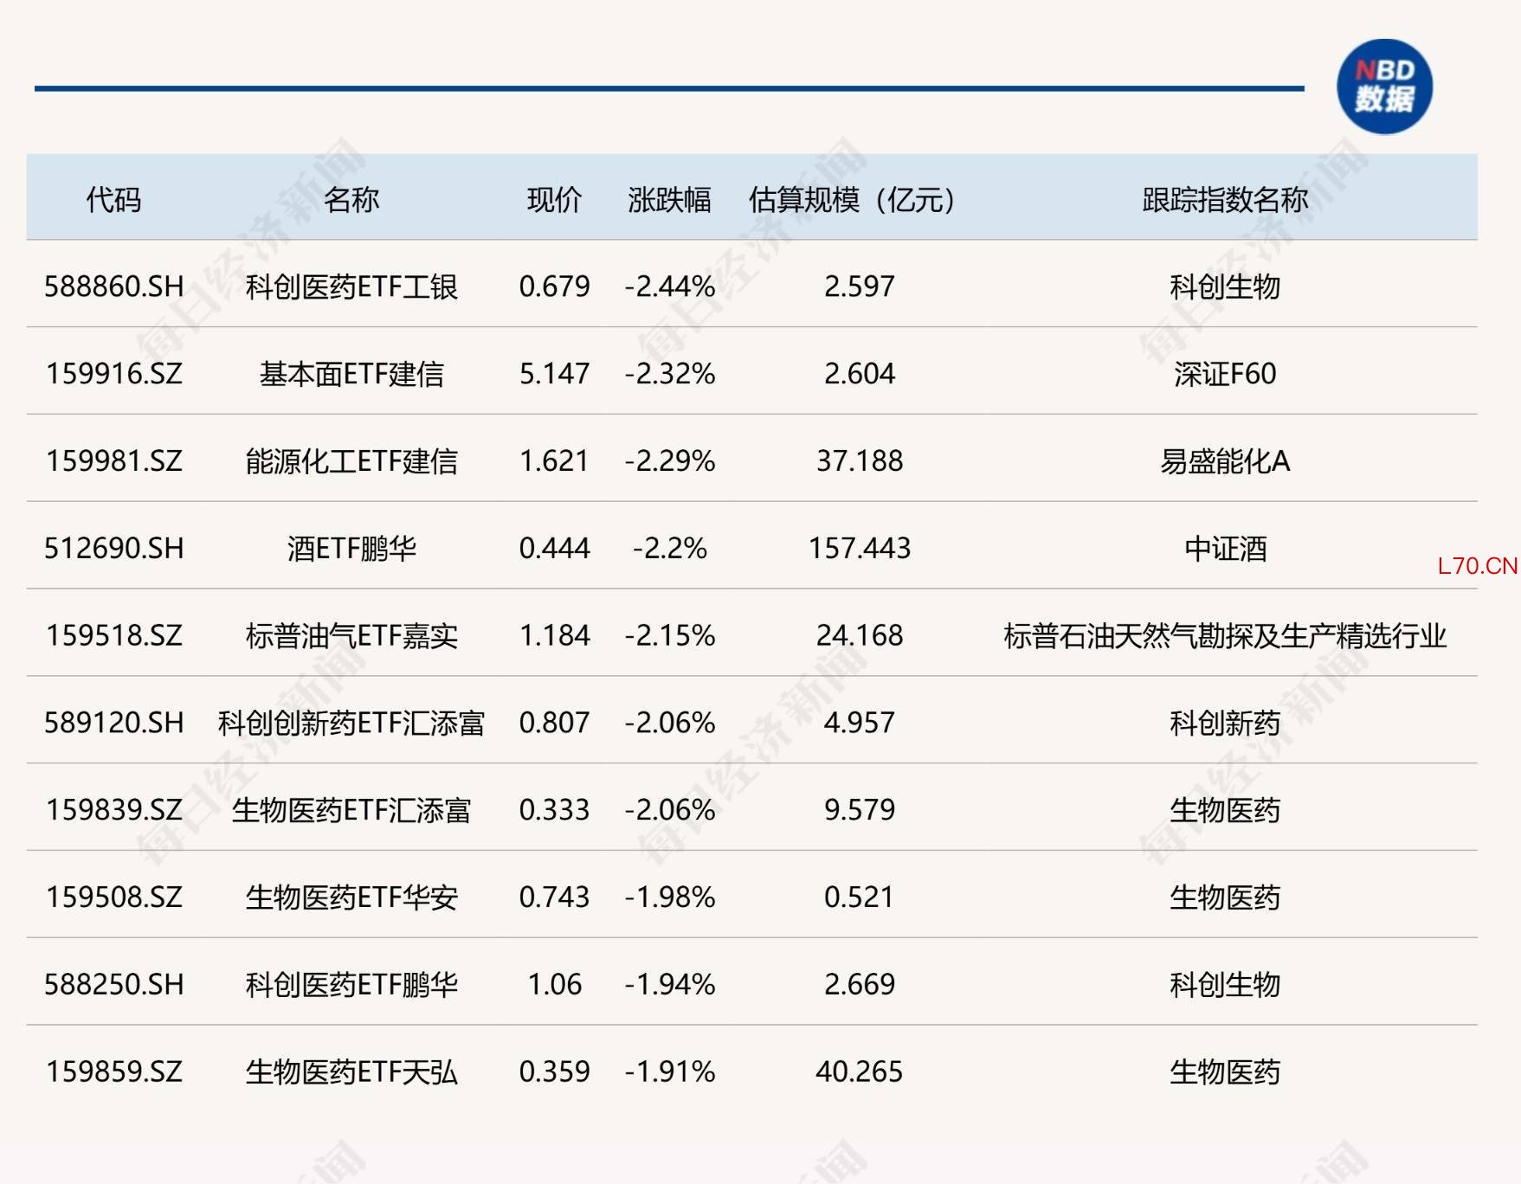Select code 589120.SH
Viewport: 1521px width, 1184px height.
(114, 723)
